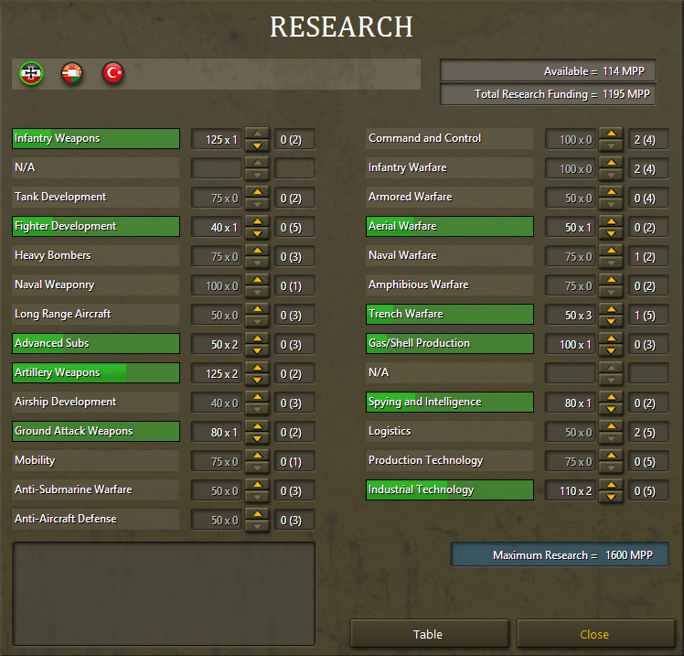Select the Aerial Warfare research bar
This screenshot has height=656, width=684.
pos(450,227)
